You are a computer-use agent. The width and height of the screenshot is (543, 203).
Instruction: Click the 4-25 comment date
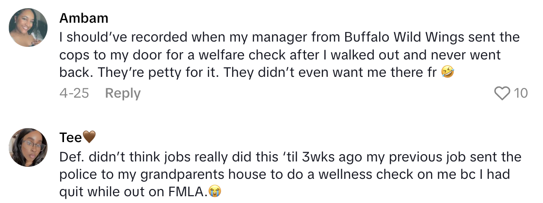[74, 93]
